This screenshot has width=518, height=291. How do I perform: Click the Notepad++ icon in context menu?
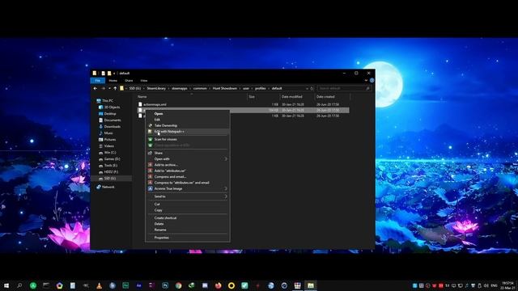[x=151, y=132]
